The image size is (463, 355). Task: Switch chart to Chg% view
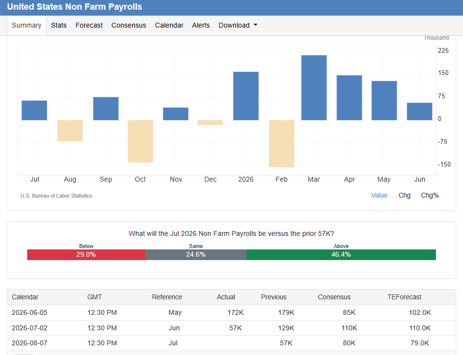430,195
